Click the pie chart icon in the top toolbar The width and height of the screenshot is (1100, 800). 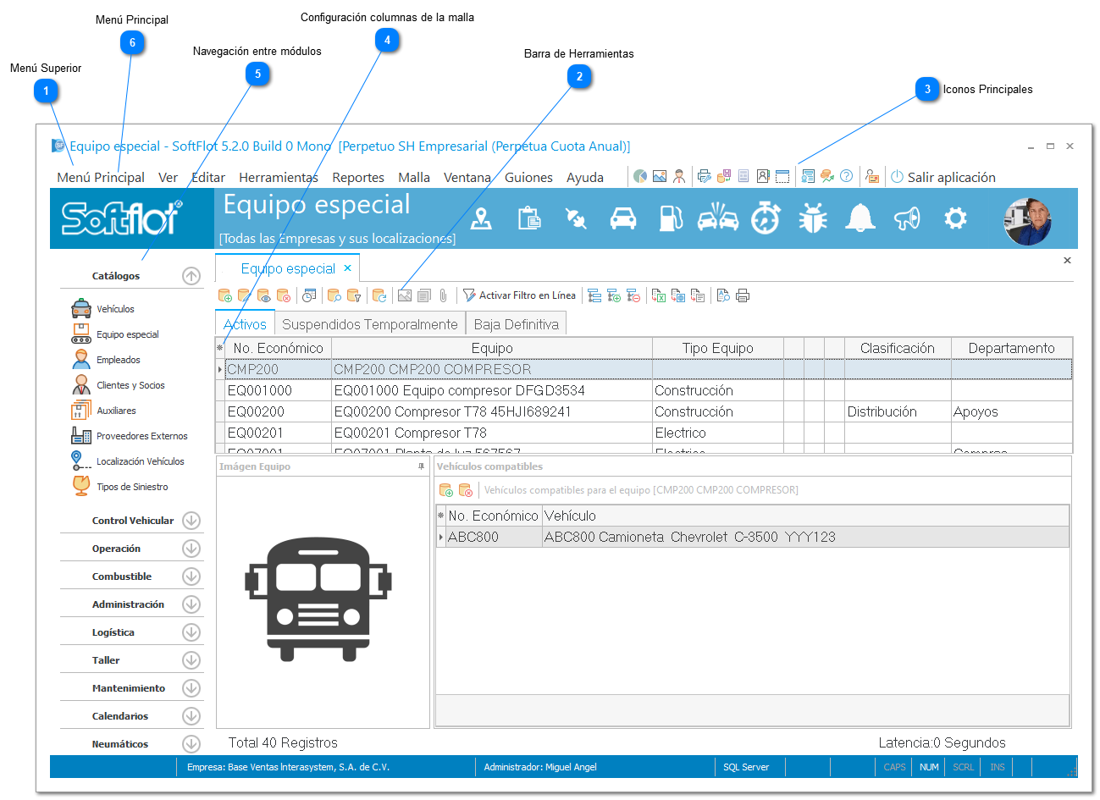tap(640, 176)
